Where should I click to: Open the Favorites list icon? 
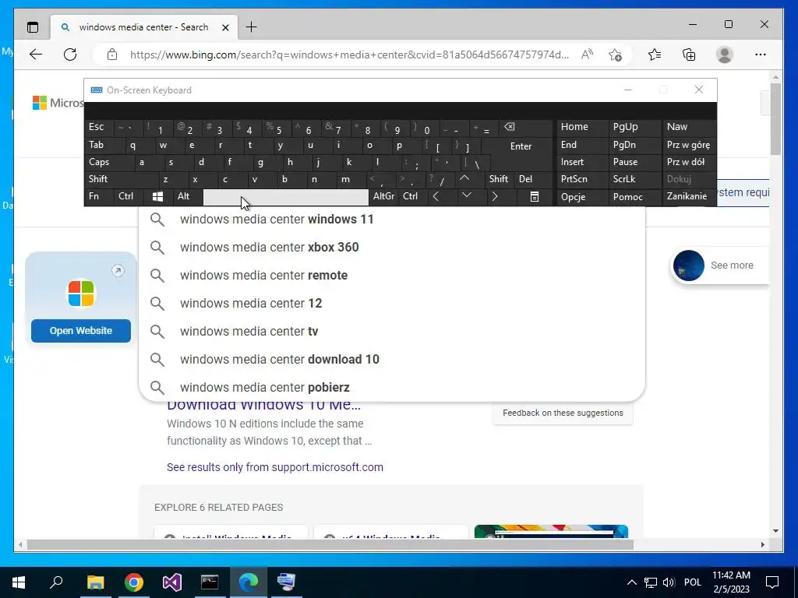coord(655,55)
